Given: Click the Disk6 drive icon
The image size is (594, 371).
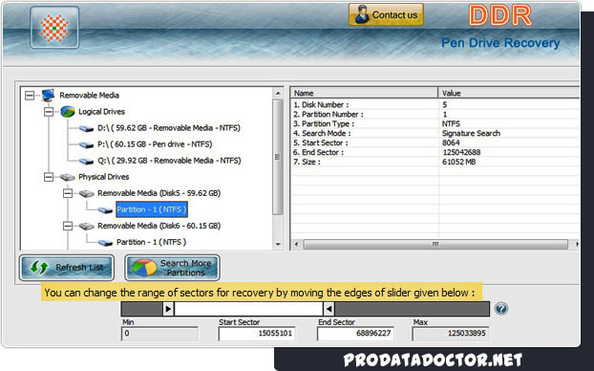Looking at the screenshot, I should click(x=86, y=226).
